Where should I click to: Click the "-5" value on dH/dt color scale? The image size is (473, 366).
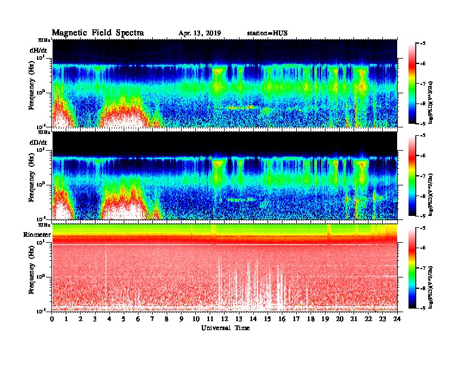(422, 44)
